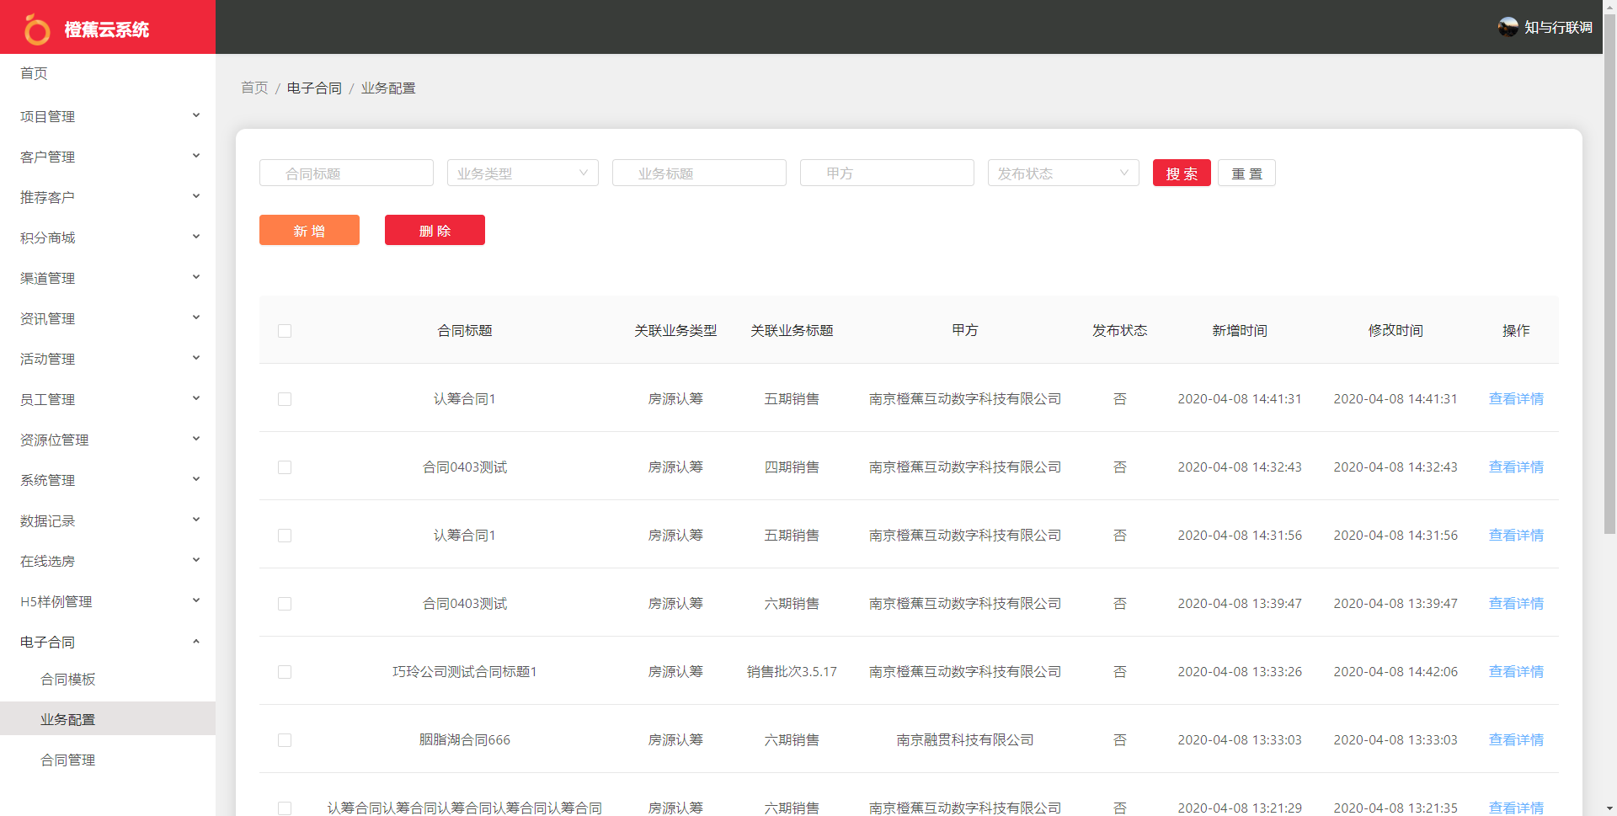Click the 南京融贯科技有限公司 cell

pos(965,740)
